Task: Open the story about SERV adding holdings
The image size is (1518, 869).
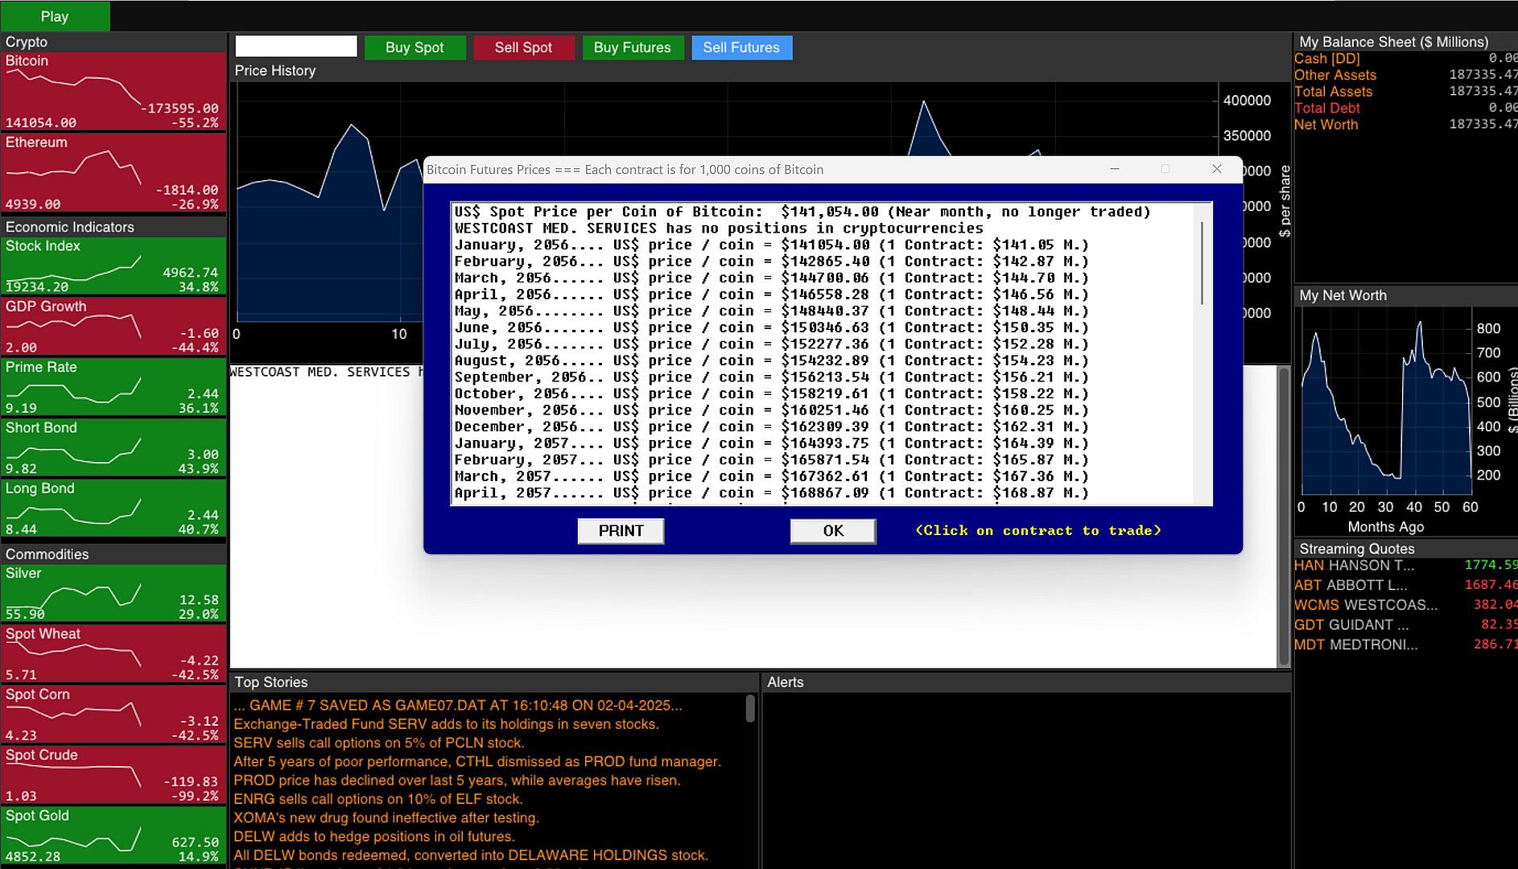Action: click(446, 724)
